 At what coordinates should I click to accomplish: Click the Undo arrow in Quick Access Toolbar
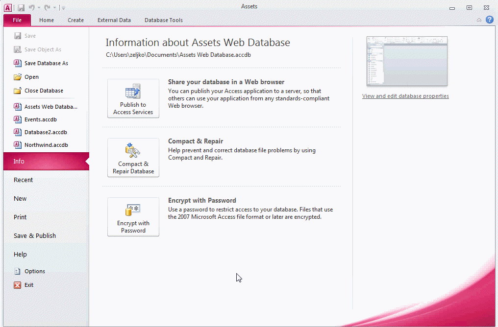click(31, 8)
